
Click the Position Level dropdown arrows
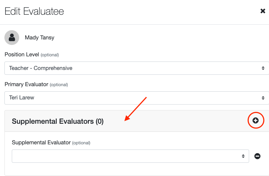tap(263, 68)
